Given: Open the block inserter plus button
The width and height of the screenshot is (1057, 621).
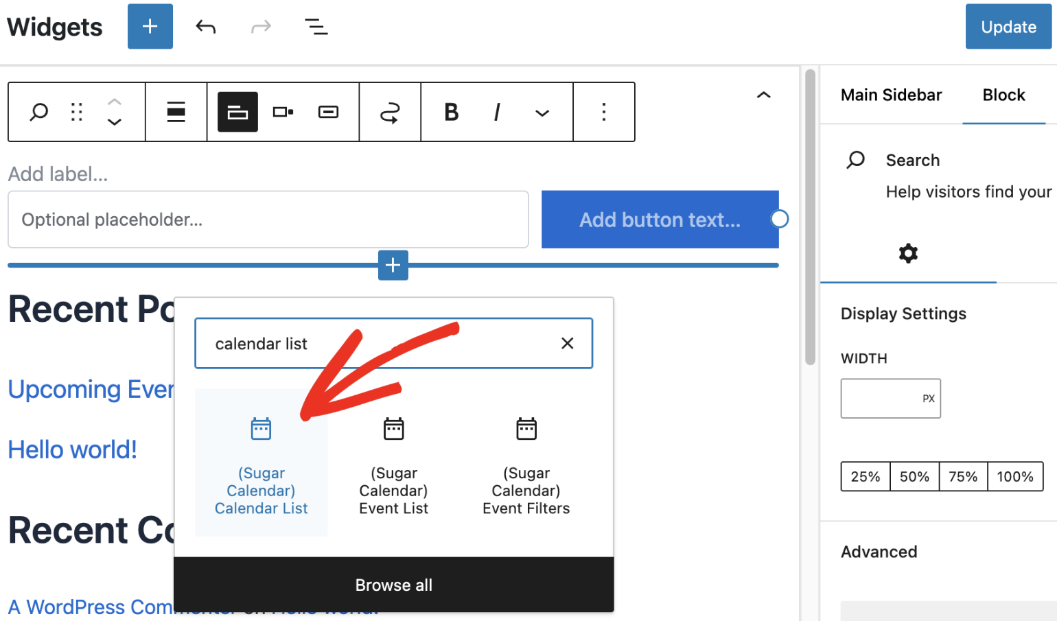Looking at the screenshot, I should [x=150, y=27].
